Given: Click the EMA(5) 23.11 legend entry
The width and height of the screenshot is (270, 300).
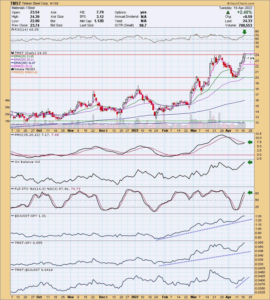Looking at the screenshot, I should coord(22,66).
